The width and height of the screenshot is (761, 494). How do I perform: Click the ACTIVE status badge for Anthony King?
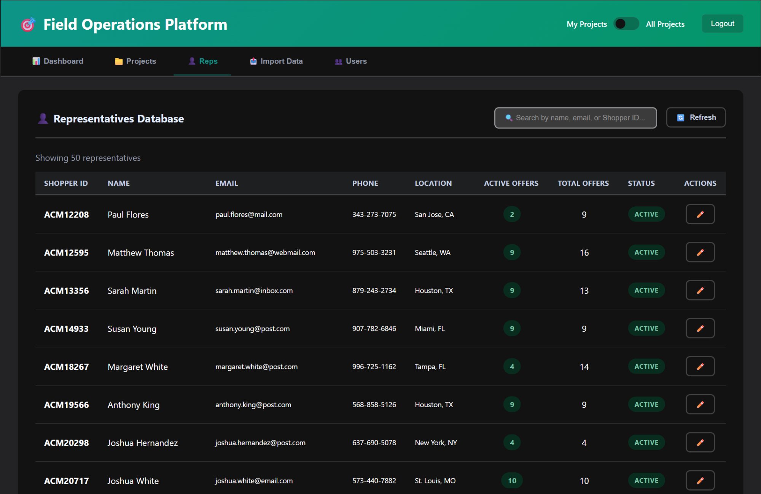pos(646,404)
